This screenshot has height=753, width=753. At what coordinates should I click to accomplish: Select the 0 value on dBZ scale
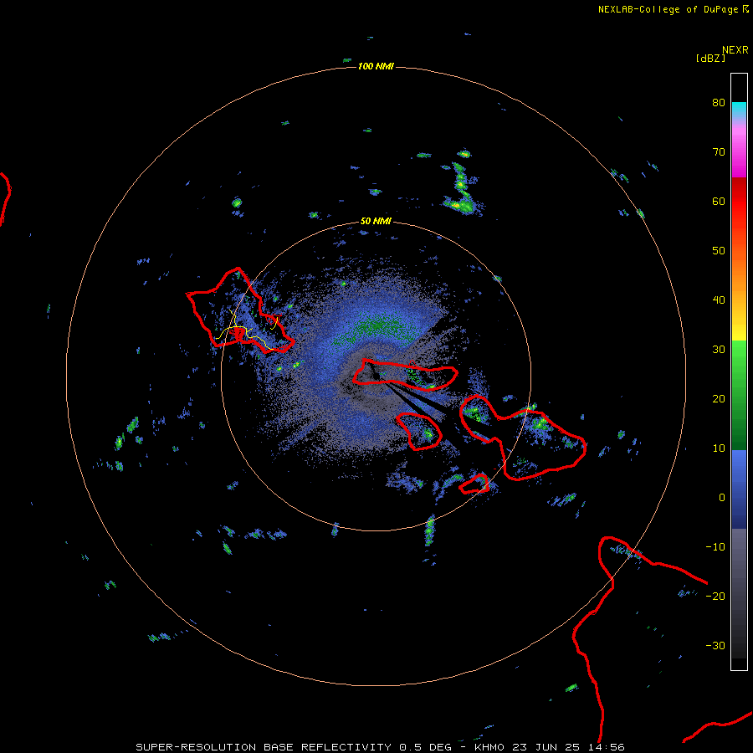722,498
